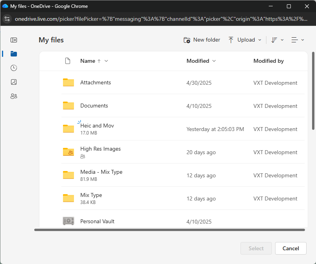Click the Personal Vault safe icon
The height and width of the screenshot is (264, 316).
click(x=68, y=221)
